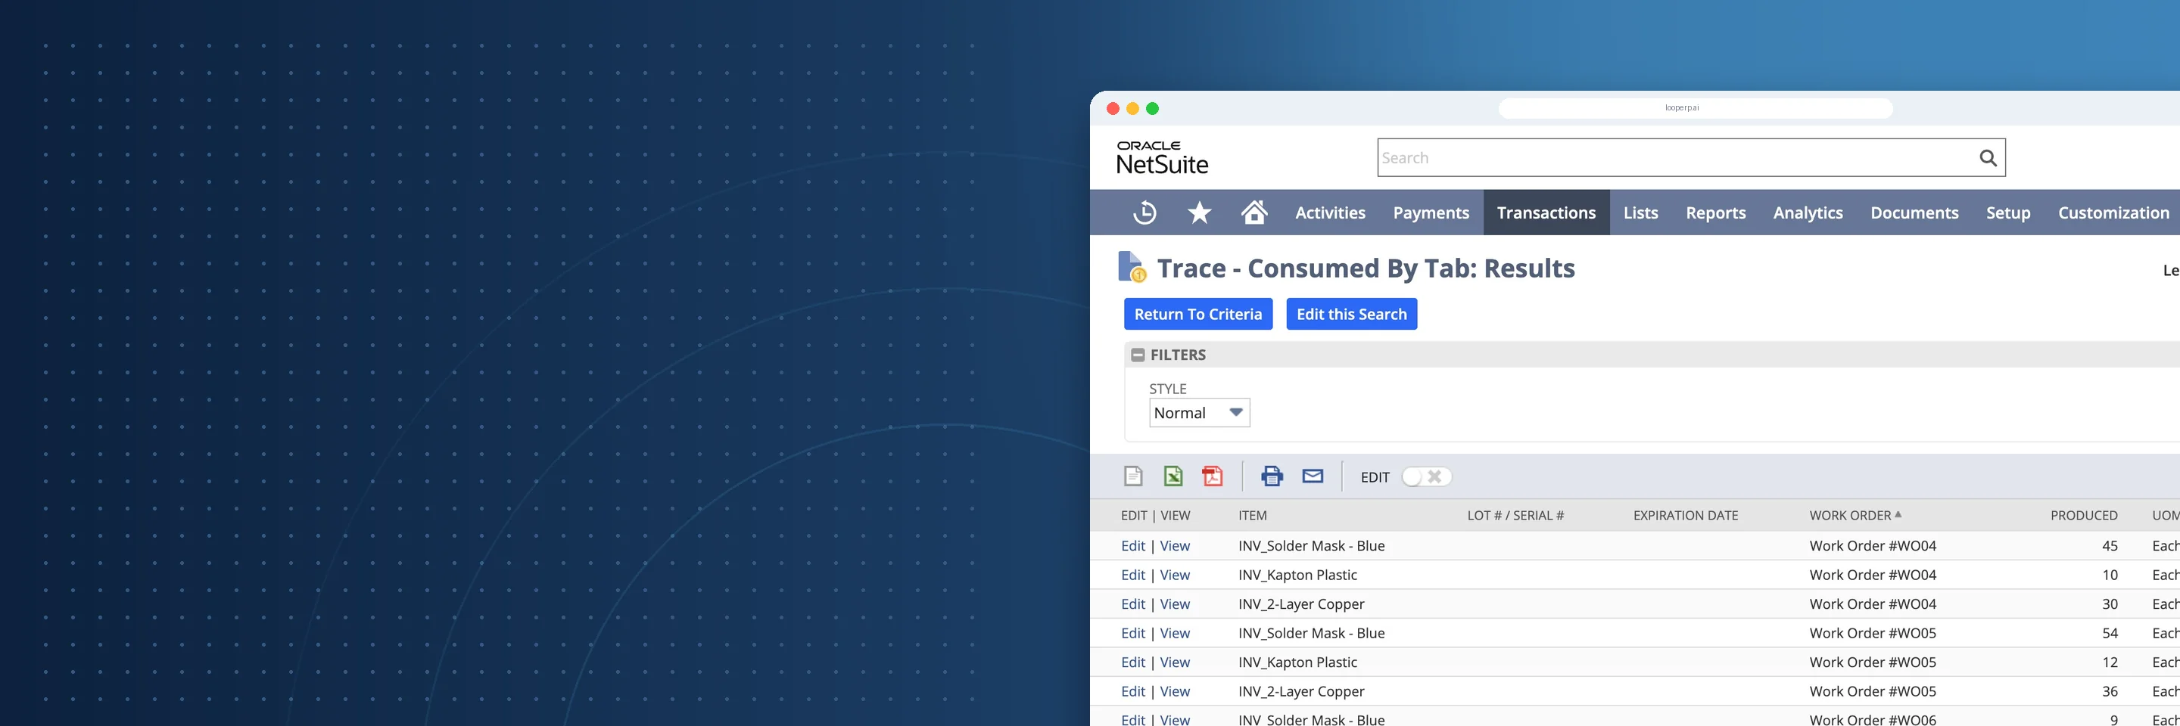
Task: Select produced value 54 cell
Action: click(2110, 633)
